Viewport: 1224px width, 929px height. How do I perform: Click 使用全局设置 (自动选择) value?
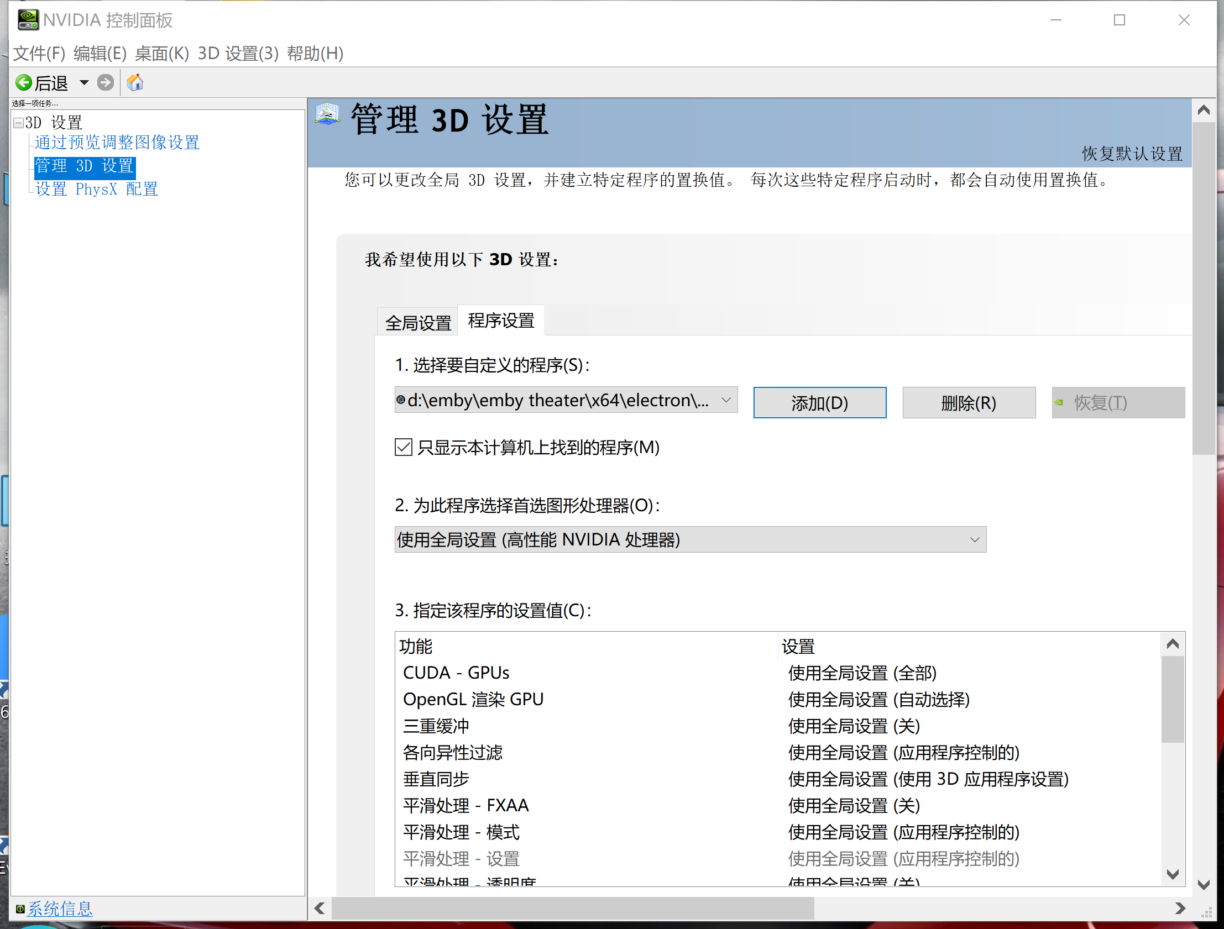point(878,700)
